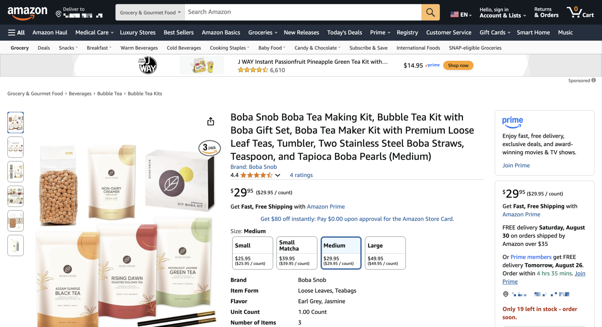
Task: Click the US flag language icon
Action: point(454,14)
